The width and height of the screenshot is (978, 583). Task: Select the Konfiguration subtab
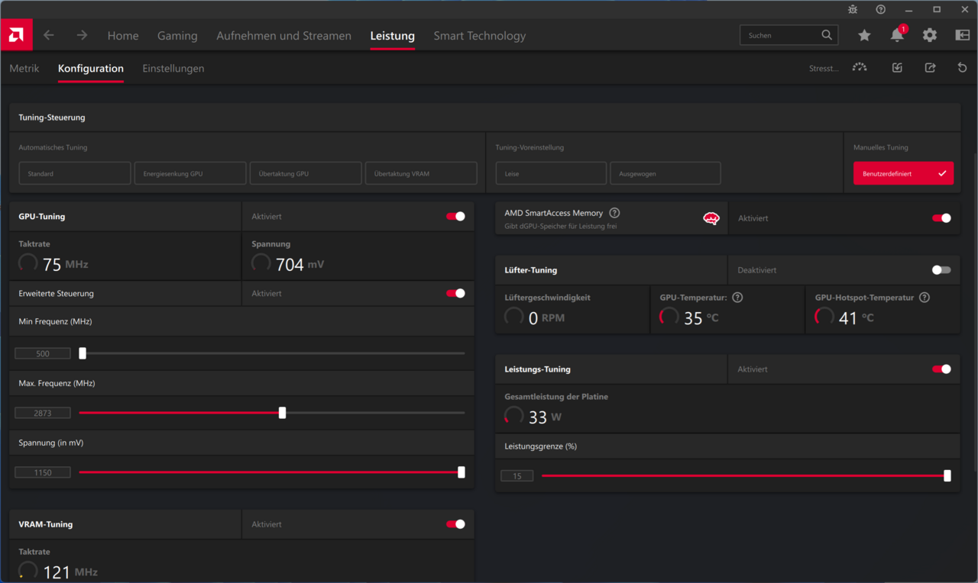click(91, 68)
